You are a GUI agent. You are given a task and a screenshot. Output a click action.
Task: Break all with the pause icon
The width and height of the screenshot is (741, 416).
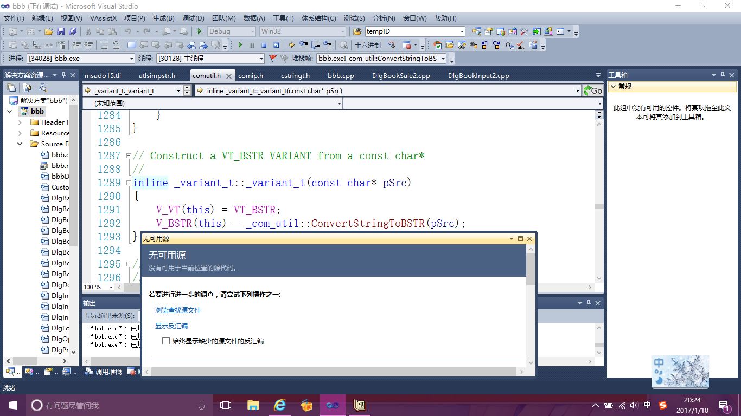click(x=252, y=45)
